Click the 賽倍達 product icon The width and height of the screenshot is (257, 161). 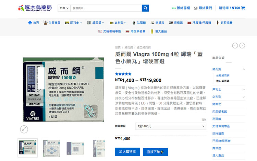pos(171,23)
